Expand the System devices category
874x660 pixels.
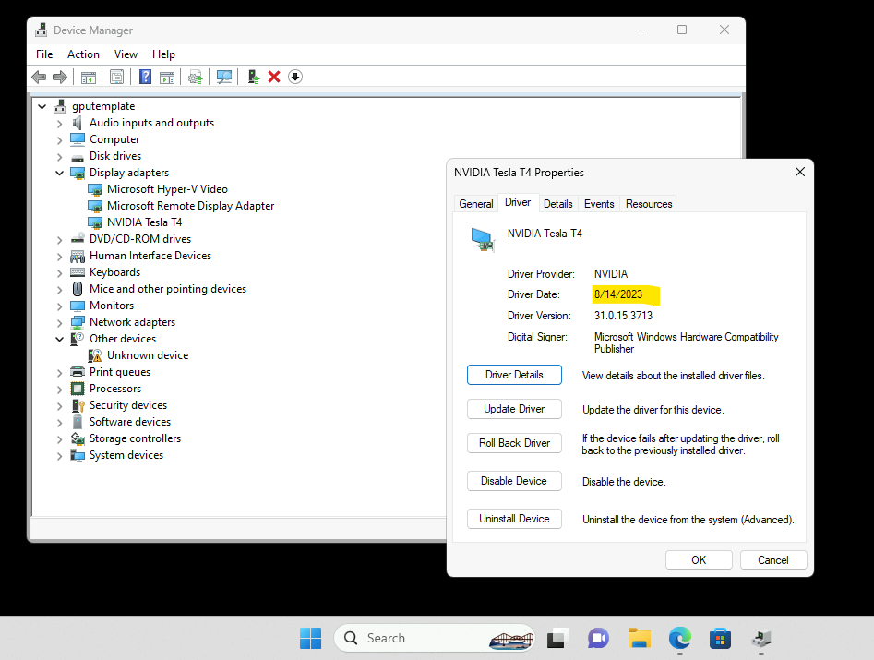60,455
